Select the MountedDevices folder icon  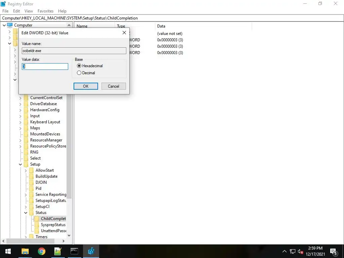[x=26, y=134]
